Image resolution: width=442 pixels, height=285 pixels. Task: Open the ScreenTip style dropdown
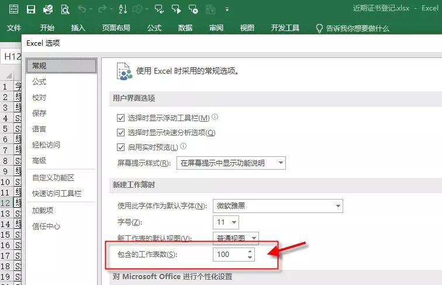tap(231, 163)
